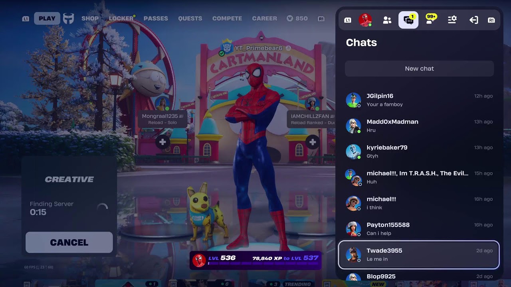Add player with right plus slot
511x287 pixels.
313,142
